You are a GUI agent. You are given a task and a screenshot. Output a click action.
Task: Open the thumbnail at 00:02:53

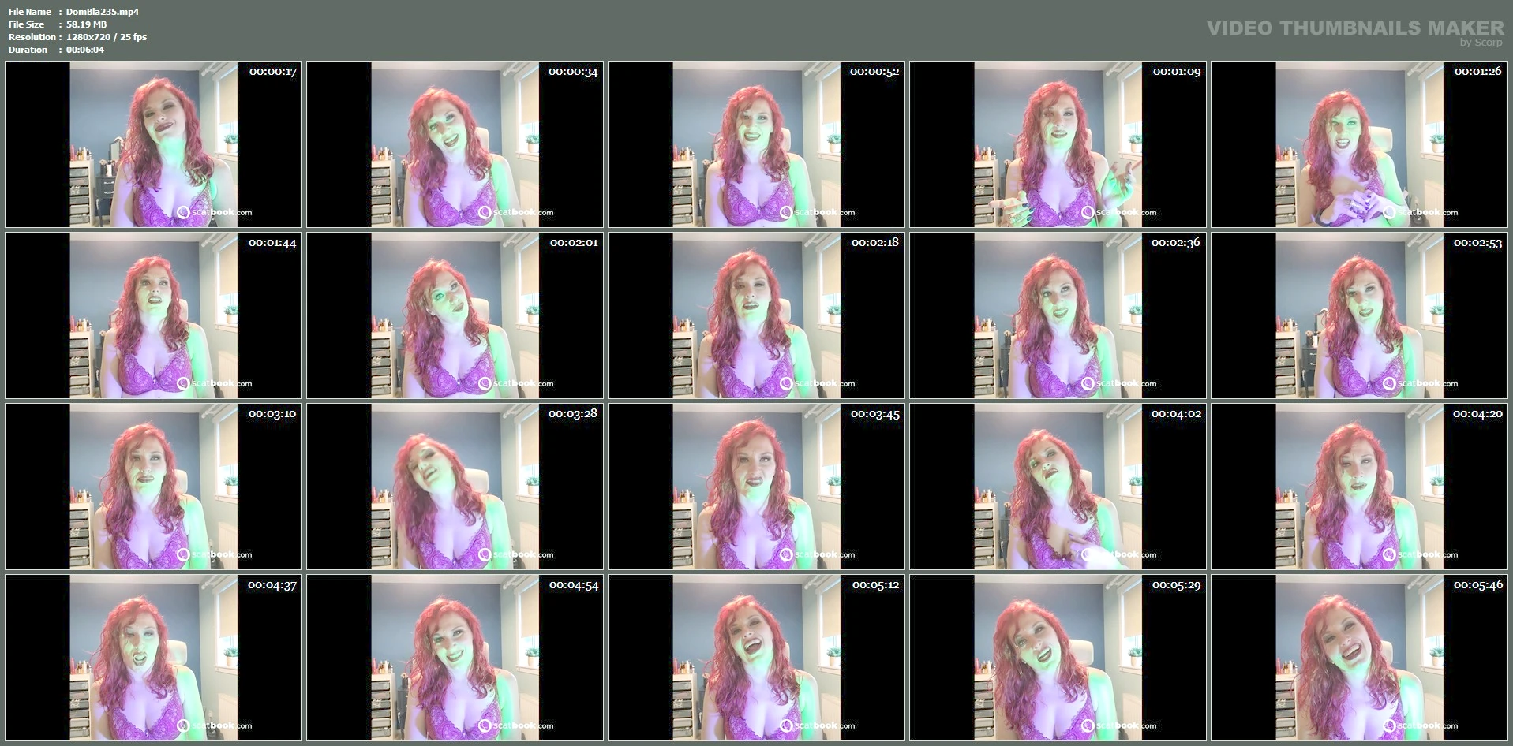tap(1359, 315)
